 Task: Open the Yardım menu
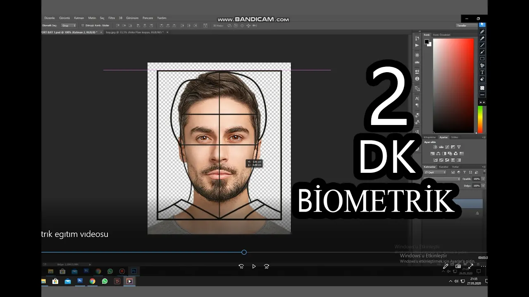pos(162,18)
